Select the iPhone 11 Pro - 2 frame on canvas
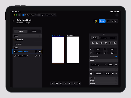This screenshot has height=98, width=131. pyautogui.click(x=73, y=50)
